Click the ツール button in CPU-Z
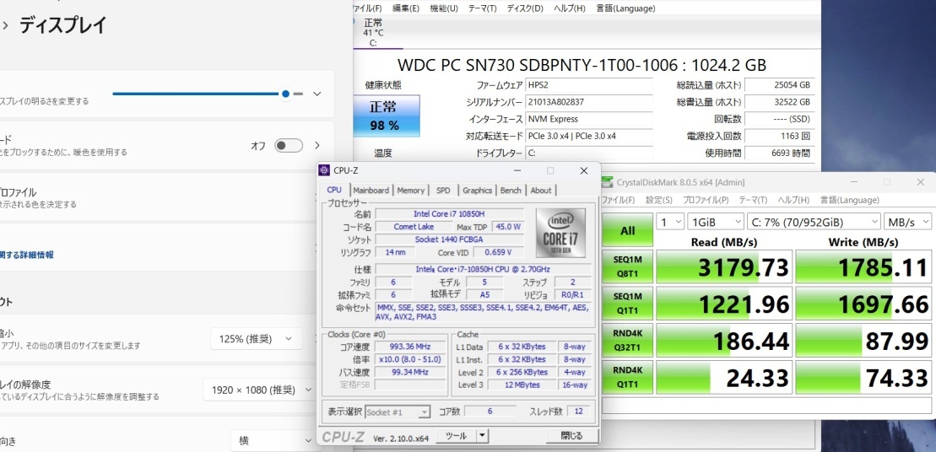This screenshot has width=936, height=452. click(x=456, y=436)
